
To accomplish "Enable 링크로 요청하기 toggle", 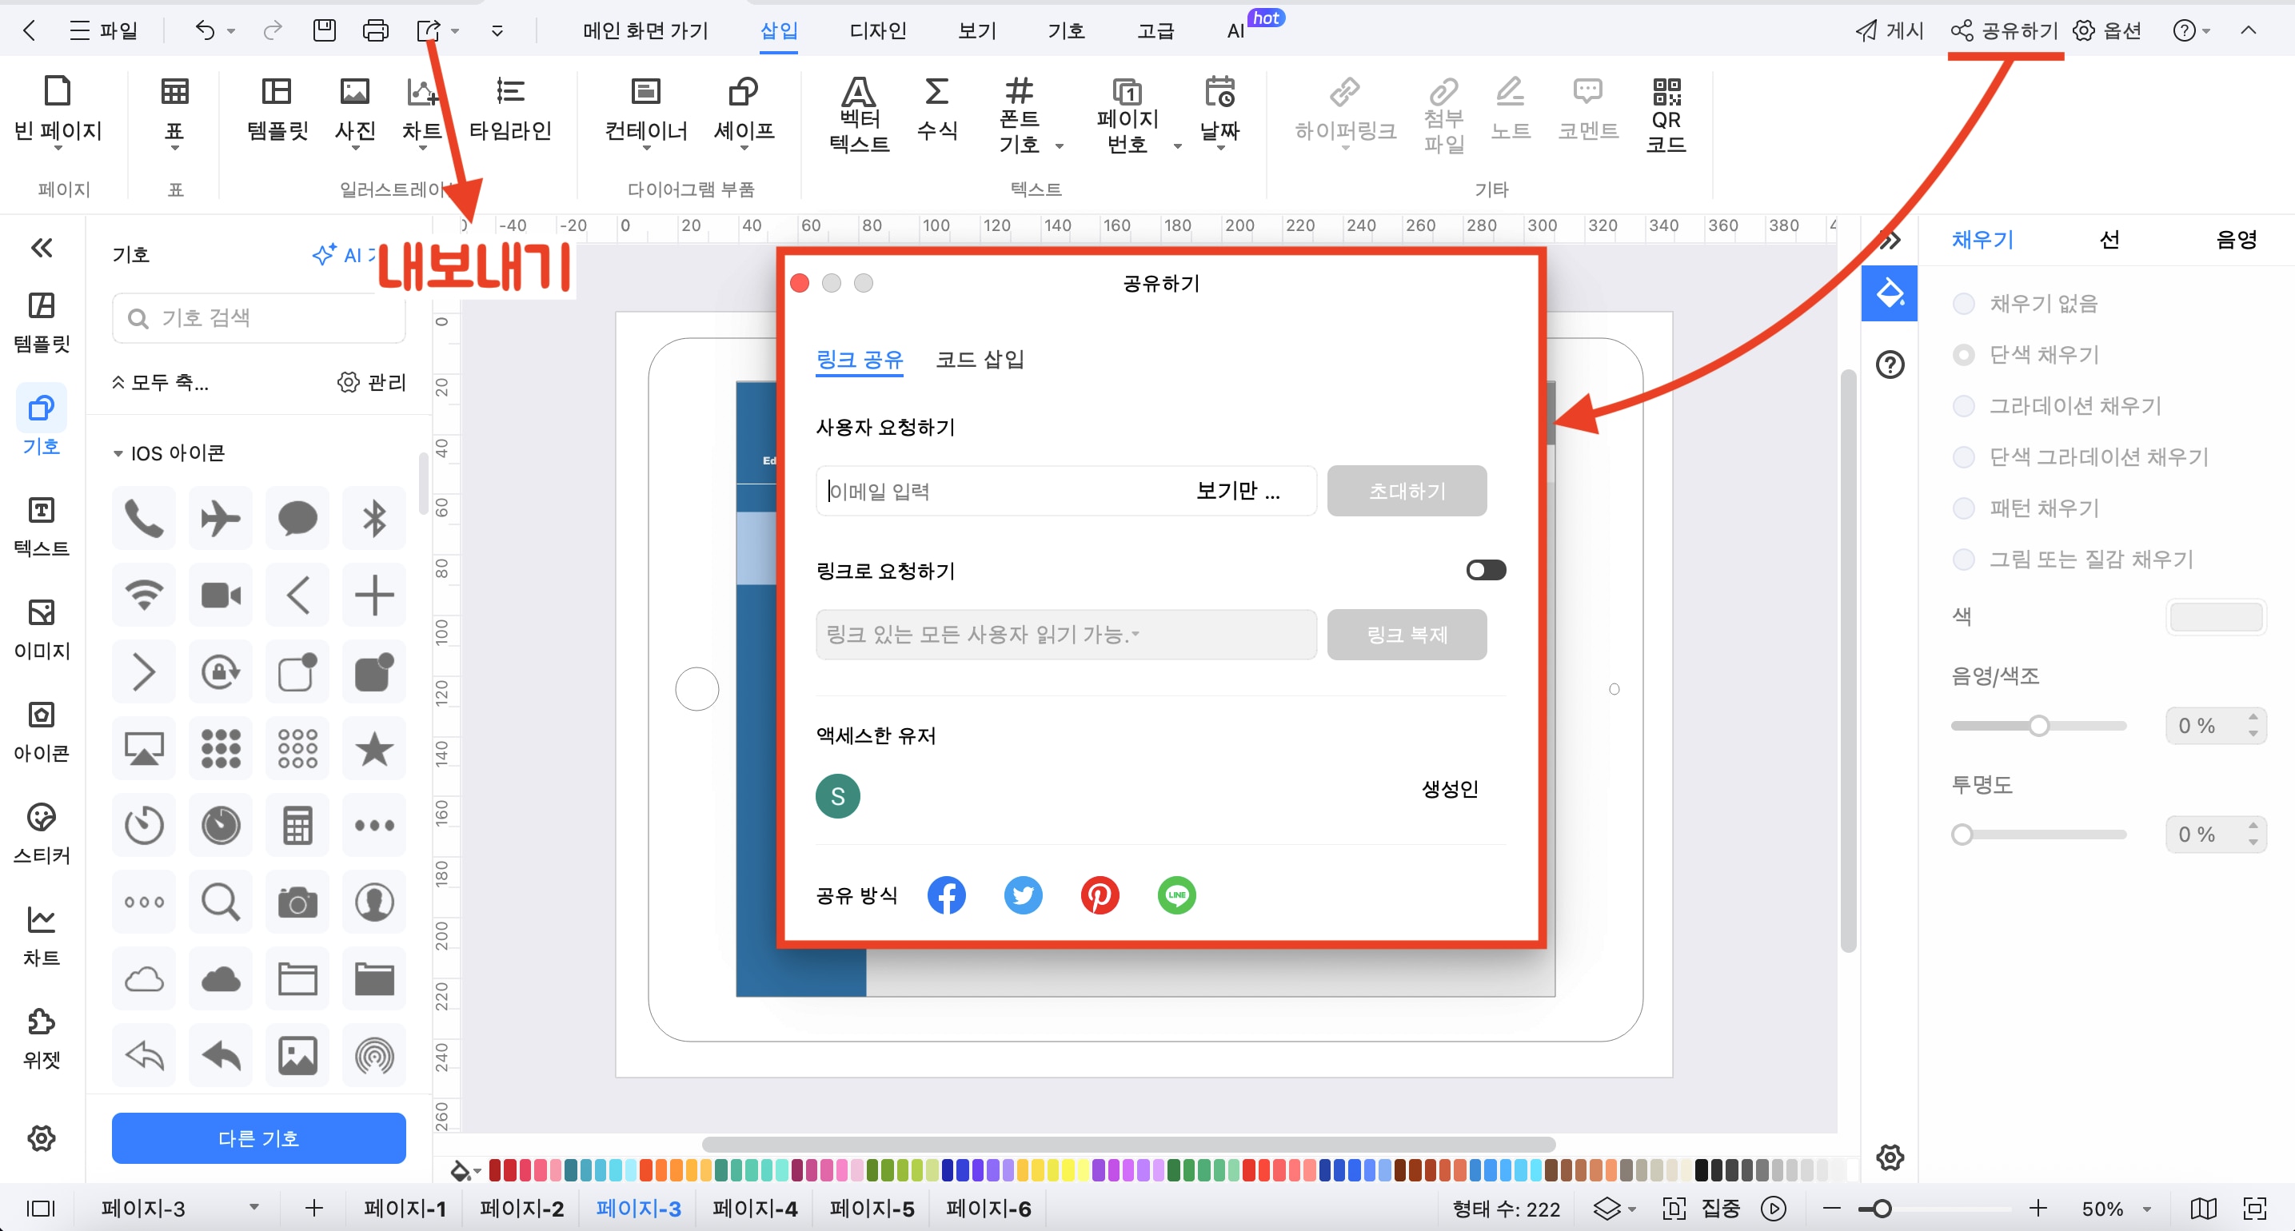I will click(x=1484, y=569).
